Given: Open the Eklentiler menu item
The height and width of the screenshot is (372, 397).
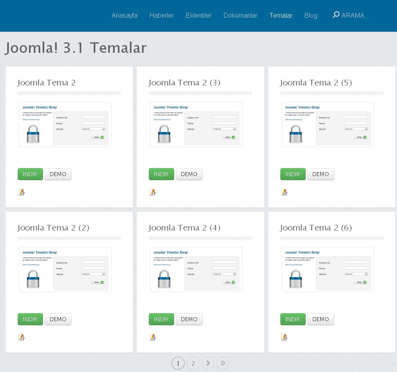Looking at the screenshot, I should (x=199, y=15).
